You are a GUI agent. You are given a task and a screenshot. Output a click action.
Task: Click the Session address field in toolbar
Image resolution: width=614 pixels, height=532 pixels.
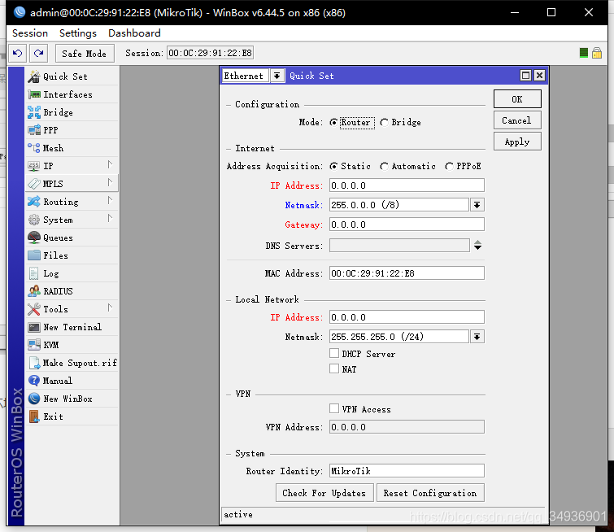point(211,53)
